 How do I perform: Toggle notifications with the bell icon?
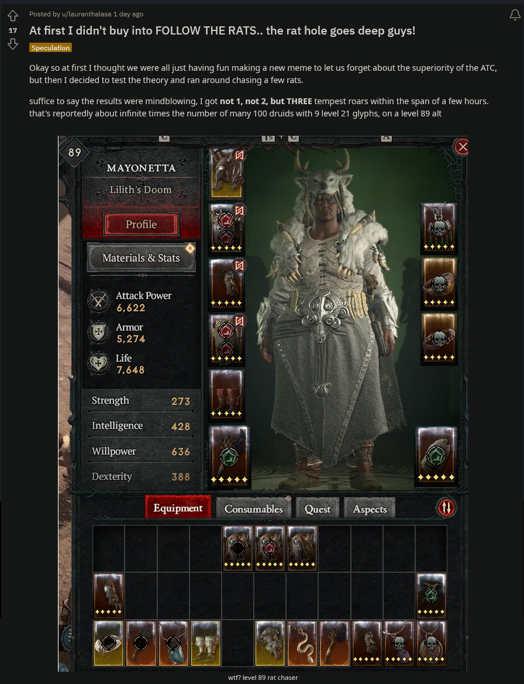pos(515,15)
